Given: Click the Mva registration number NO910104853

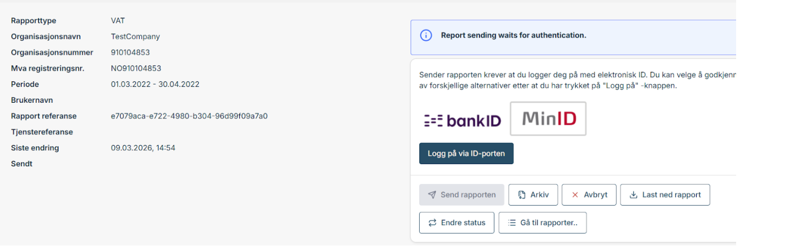Looking at the screenshot, I should pyautogui.click(x=136, y=69).
